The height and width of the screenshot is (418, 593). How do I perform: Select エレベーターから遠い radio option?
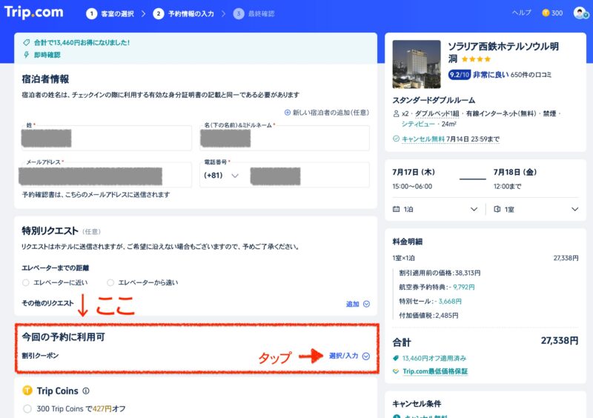tap(110, 282)
